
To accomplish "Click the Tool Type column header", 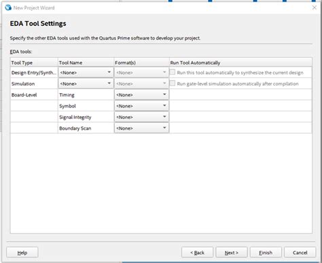I will click(x=34, y=63).
